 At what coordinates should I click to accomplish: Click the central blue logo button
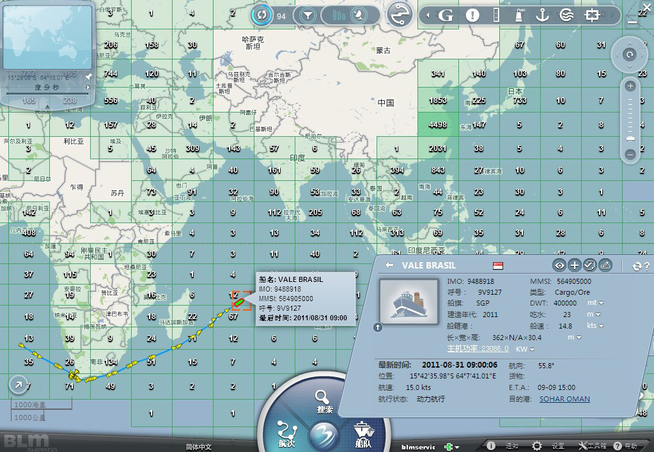[325, 435]
